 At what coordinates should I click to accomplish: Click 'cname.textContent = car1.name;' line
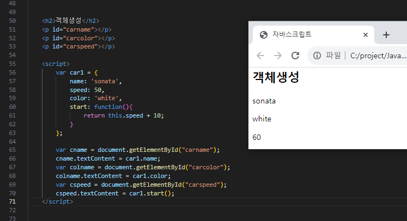tap(108, 159)
